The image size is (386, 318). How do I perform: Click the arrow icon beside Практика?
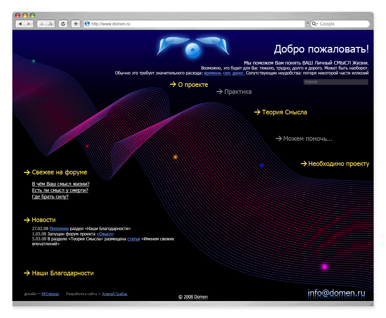coord(219,92)
